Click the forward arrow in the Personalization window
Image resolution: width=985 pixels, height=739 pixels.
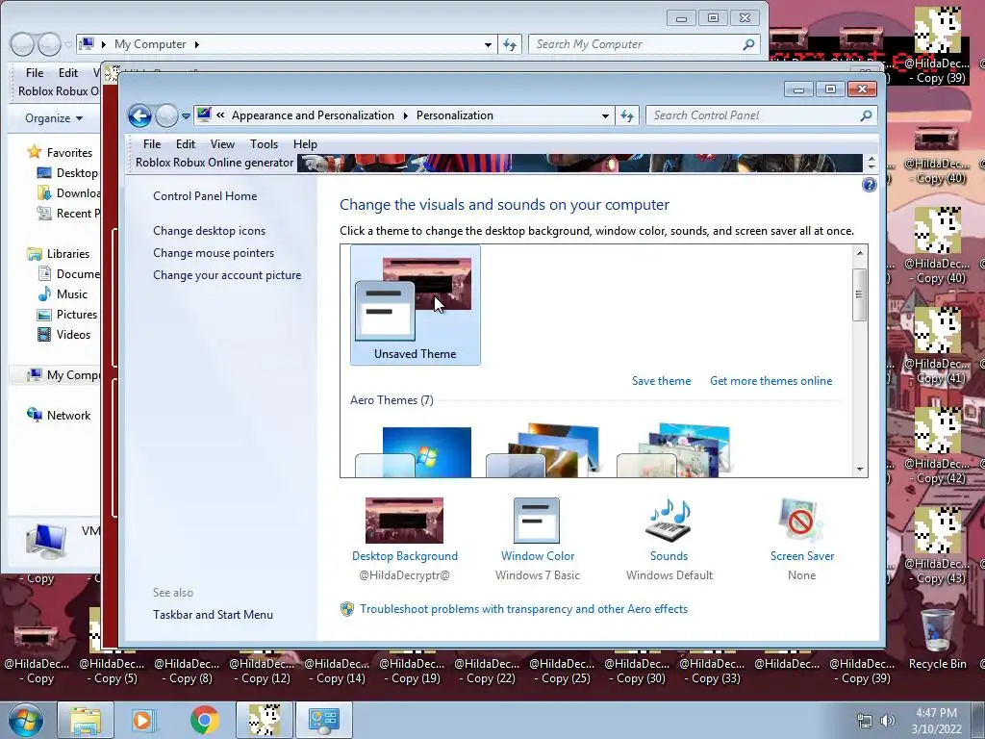click(166, 115)
